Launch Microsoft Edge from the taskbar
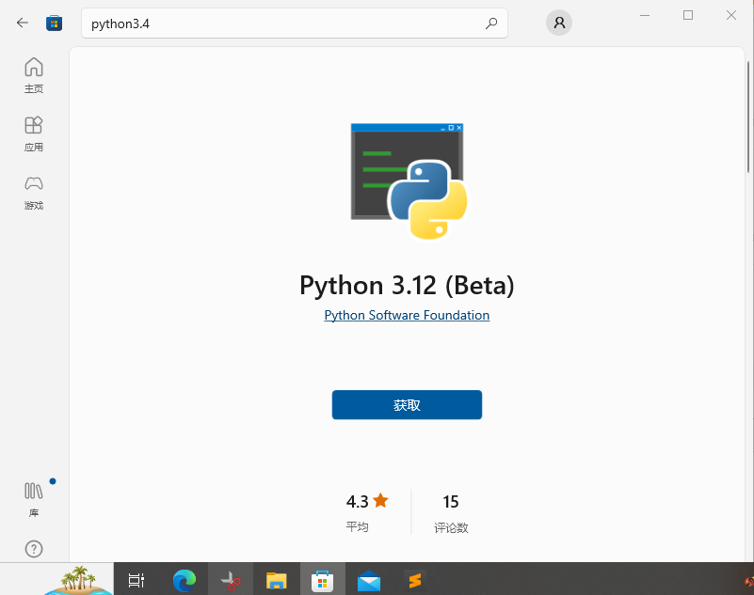The image size is (754, 595). click(184, 580)
